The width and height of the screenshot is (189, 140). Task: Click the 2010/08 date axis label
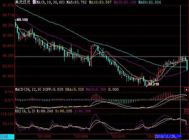coord(44,136)
